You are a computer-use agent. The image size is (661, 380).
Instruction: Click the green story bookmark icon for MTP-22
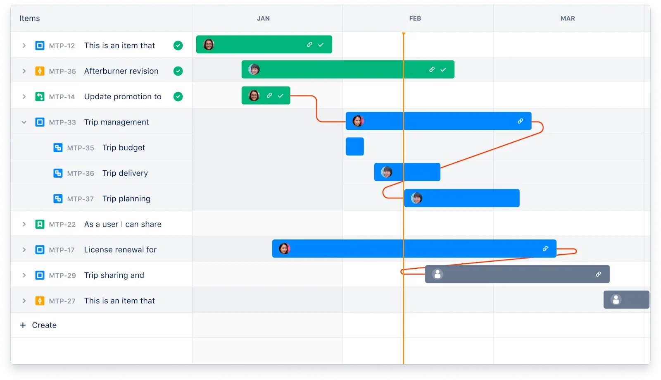[x=40, y=225]
